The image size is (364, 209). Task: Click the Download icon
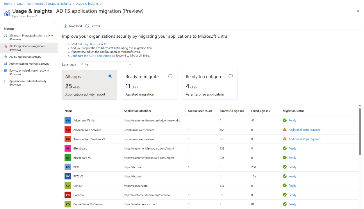point(65,26)
